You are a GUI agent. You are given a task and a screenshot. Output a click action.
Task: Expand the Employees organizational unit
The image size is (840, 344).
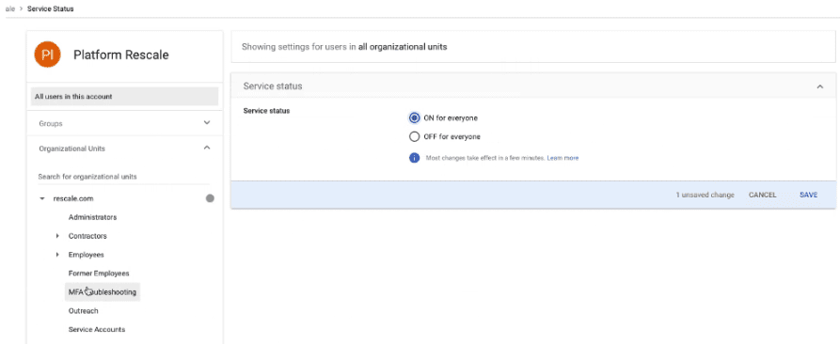(x=57, y=255)
